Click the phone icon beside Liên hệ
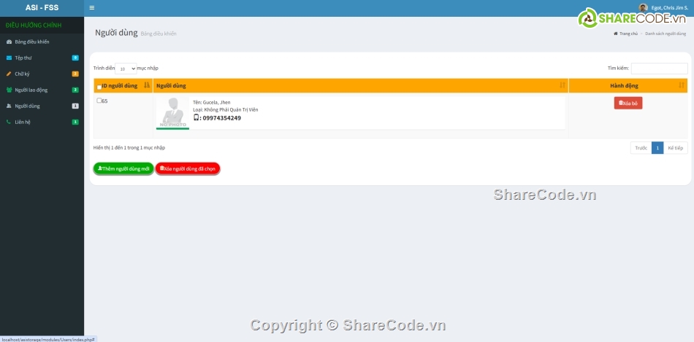This screenshot has width=694, height=342. click(9, 122)
